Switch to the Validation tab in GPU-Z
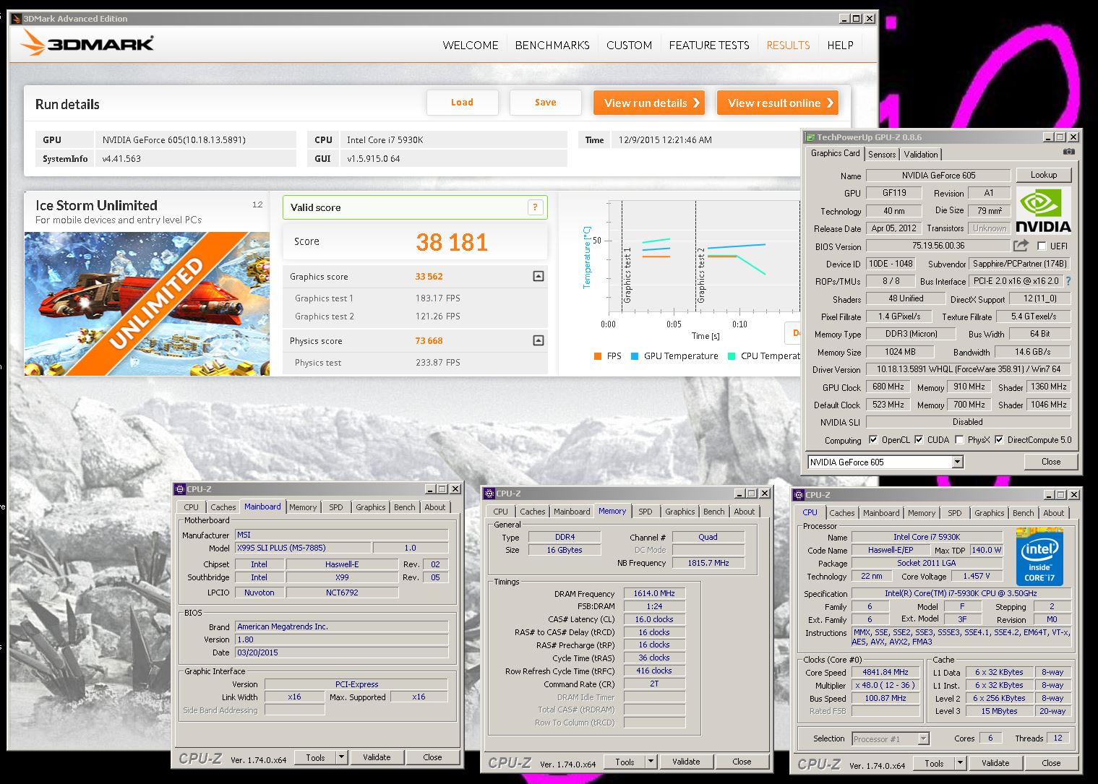This screenshot has height=784, width=1098. (x=921, y=154)
